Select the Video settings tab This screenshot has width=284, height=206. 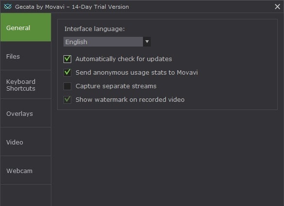(26, 142)
